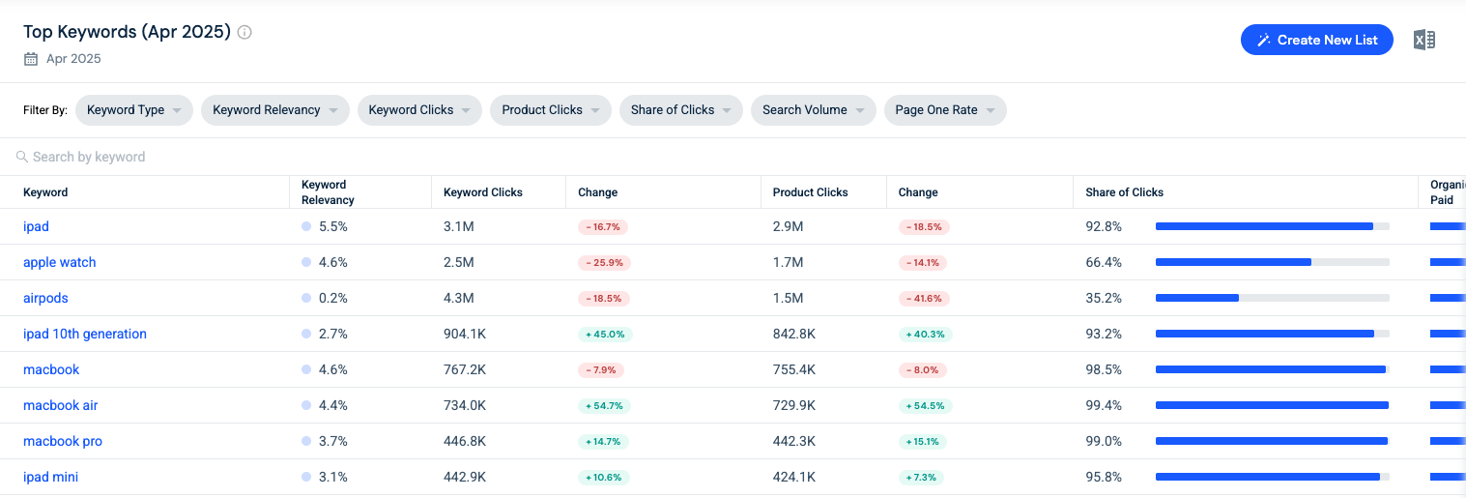Click the 0.2% relevancy value for airpods
This screenshot has height=498, width=1466.
point(332,298)
